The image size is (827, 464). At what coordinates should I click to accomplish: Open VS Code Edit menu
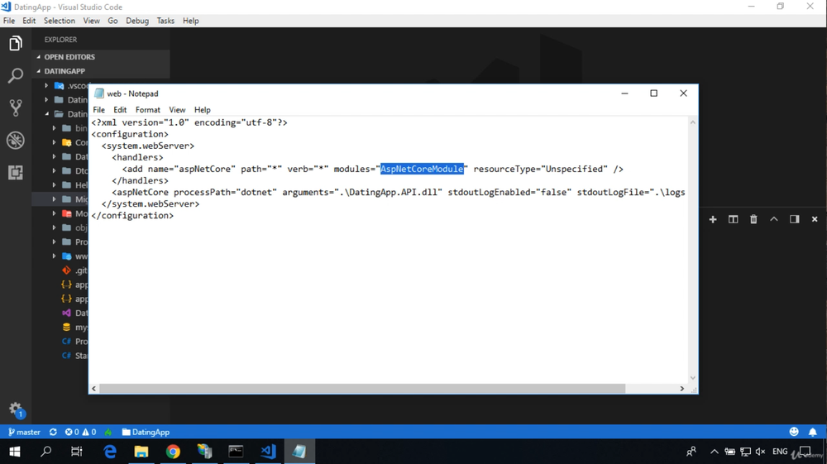29,21
